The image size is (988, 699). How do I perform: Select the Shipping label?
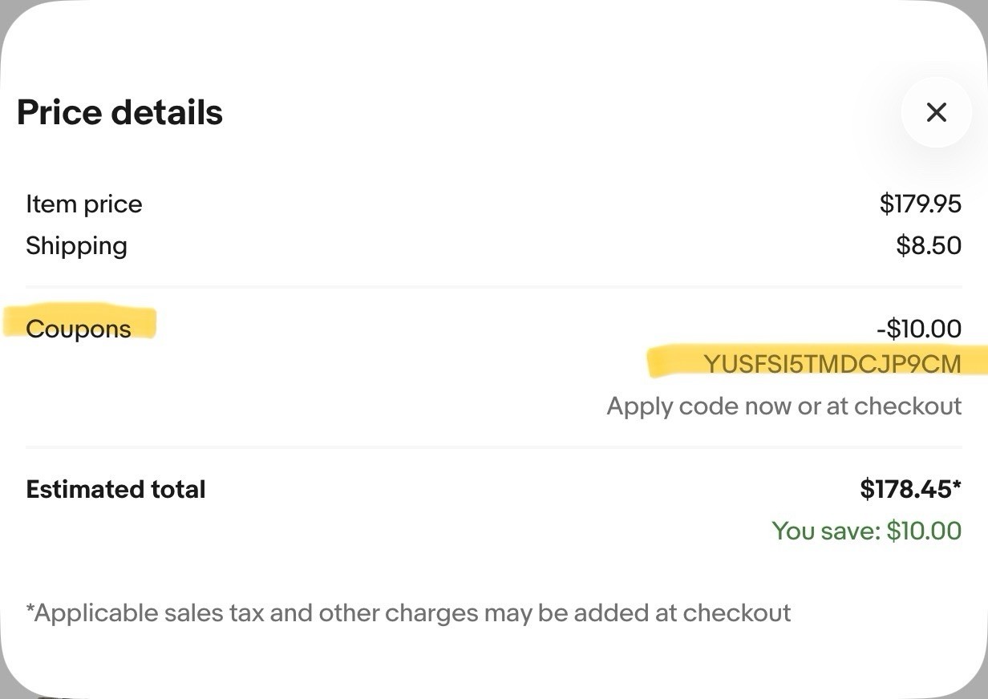point(76,245)
